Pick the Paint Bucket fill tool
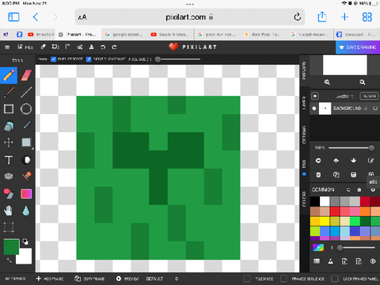380x285 pixels. [9, 126]
